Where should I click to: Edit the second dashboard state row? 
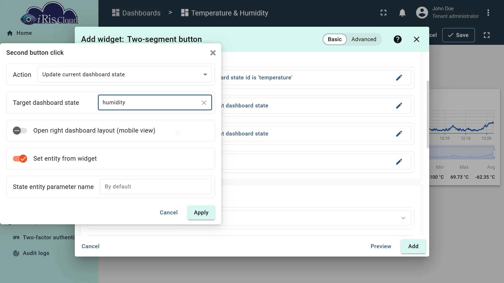pyautogui.click(x=399, y=106)
